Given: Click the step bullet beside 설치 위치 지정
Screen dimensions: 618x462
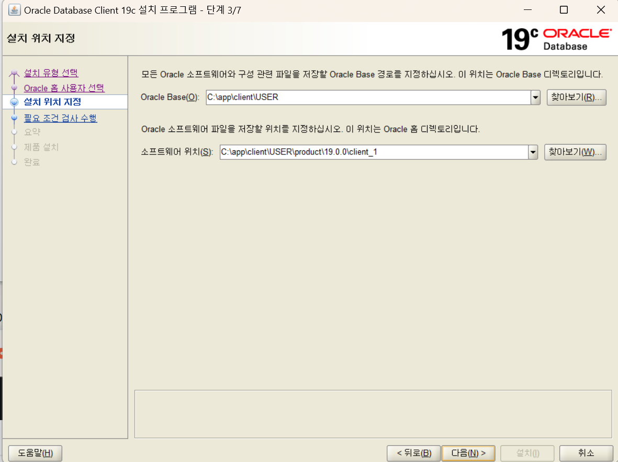Looking at the screenshot, I should pyautogui.click(x=14, y=102).
